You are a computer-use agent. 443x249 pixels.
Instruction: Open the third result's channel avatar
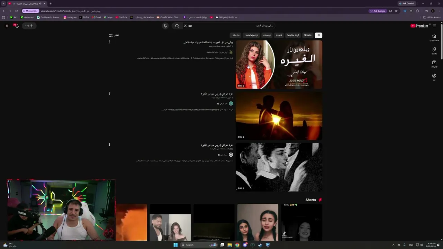pos(231,155)
